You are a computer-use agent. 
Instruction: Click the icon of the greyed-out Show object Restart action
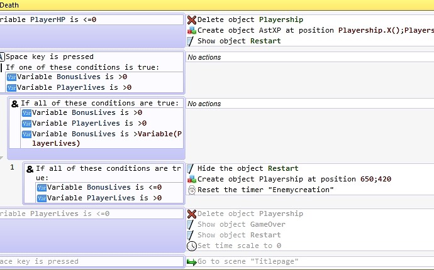point(191,235)
